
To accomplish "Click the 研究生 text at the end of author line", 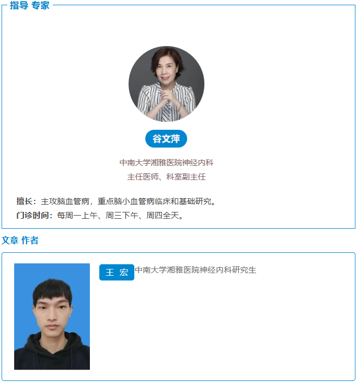I will (244, 270).
